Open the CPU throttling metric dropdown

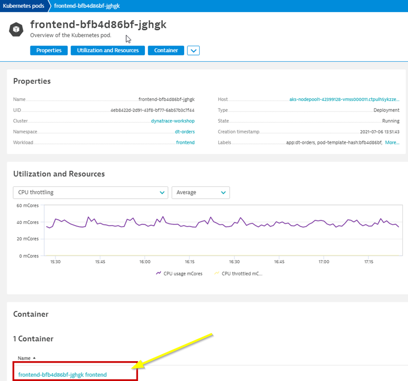pyautogui.click(x=90, y=193)
